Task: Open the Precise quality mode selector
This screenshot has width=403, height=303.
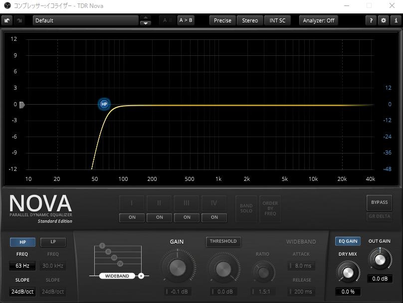Action: click(x=222, y=20)
